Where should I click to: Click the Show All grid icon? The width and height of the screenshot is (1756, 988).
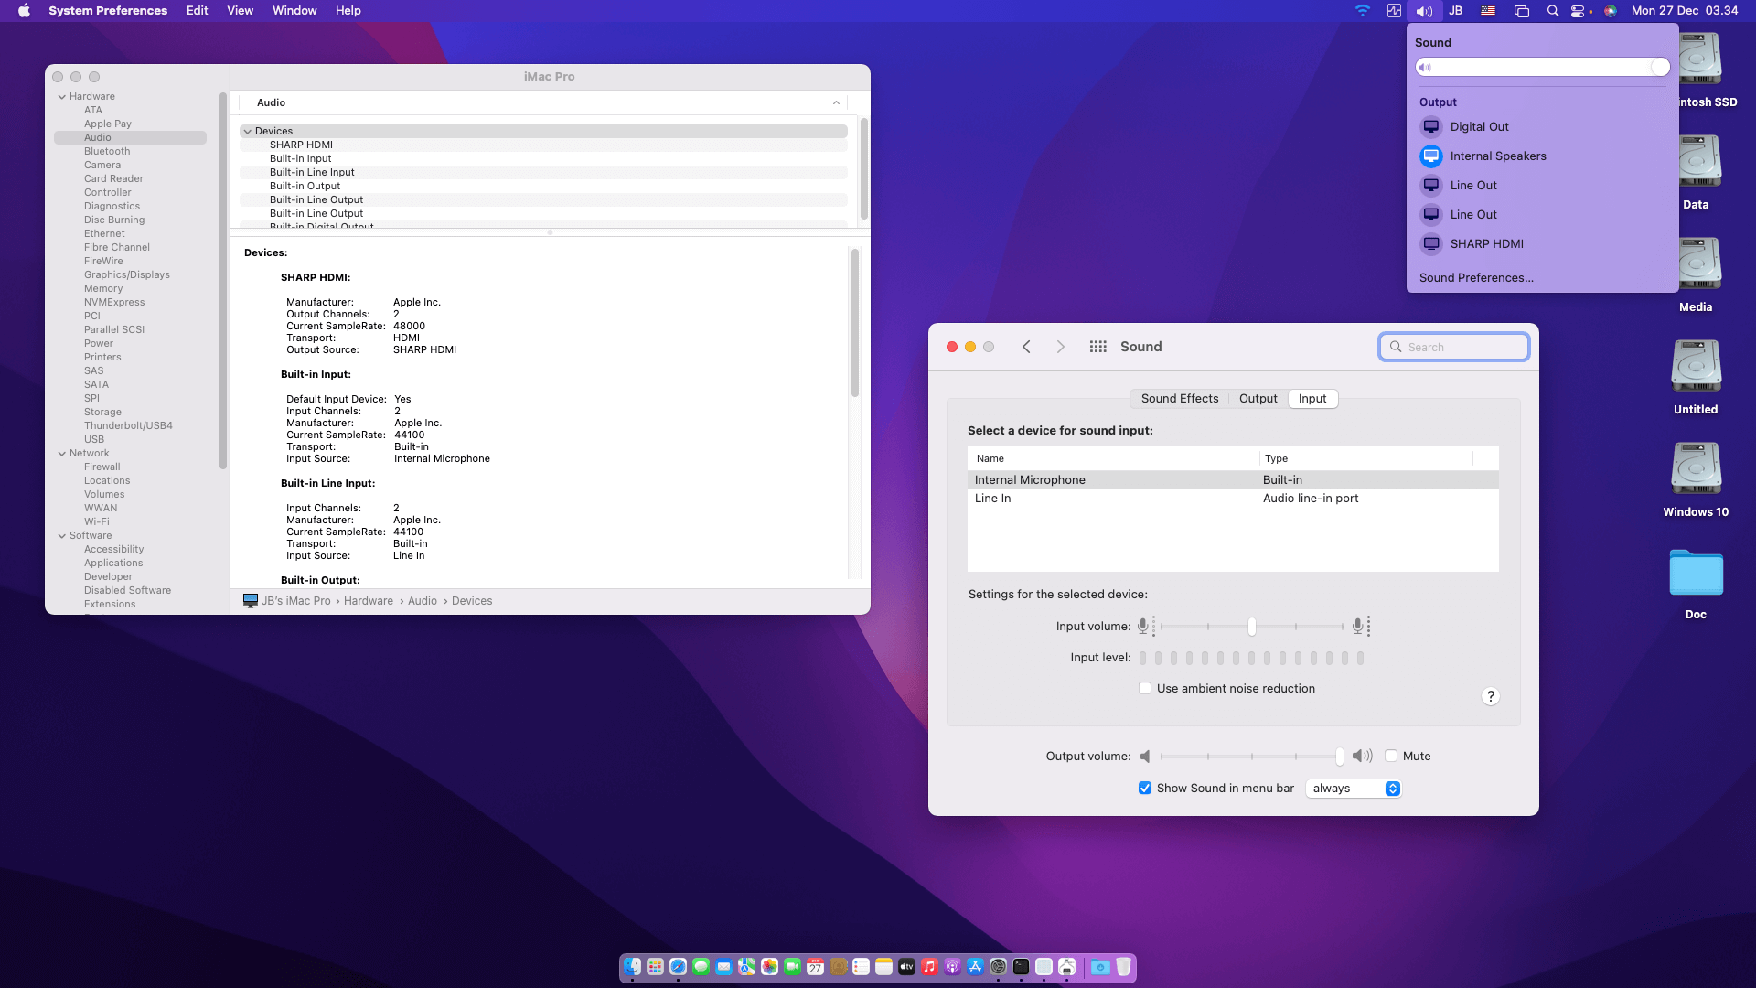1097,347
